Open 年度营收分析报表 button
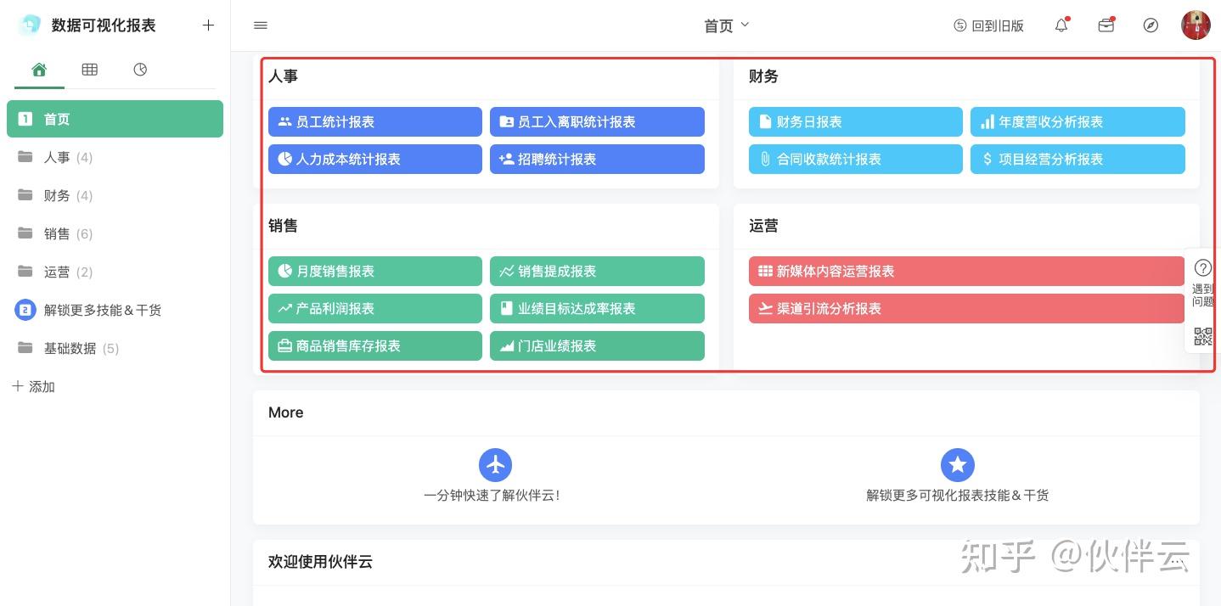This screenshot has width=1221, height=606. click(1077, 122)
